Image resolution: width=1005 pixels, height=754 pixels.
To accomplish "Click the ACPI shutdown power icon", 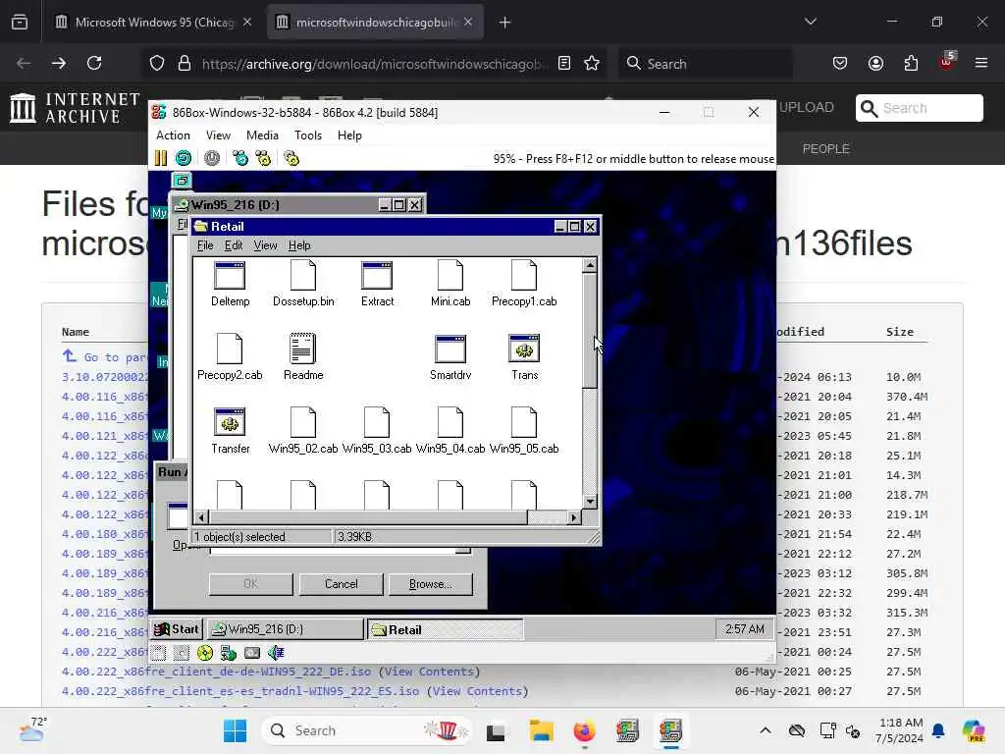I will [x=212, y=158].
